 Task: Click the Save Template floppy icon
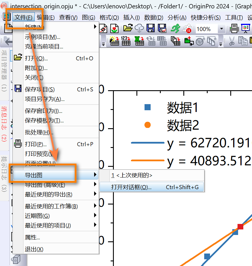[x=162, y=28]
